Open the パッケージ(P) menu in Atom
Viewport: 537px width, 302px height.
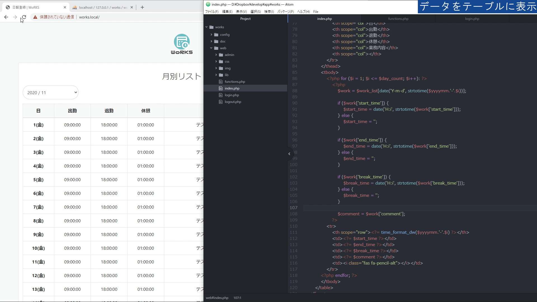pyautogui.click(x=286, y=12)
